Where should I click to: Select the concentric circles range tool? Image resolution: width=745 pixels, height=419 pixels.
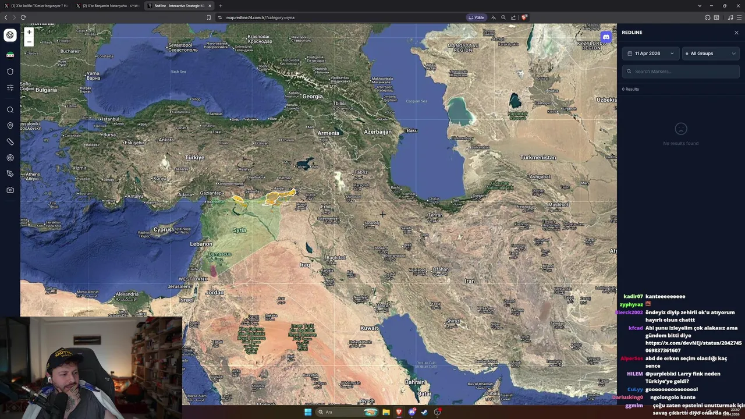coord(10,158)
